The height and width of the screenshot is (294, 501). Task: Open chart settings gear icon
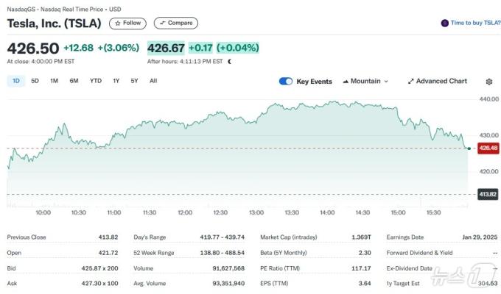[488, 82]
